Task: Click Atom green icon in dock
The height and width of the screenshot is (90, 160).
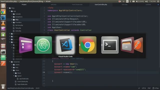Action: click(x=3, y=58)
